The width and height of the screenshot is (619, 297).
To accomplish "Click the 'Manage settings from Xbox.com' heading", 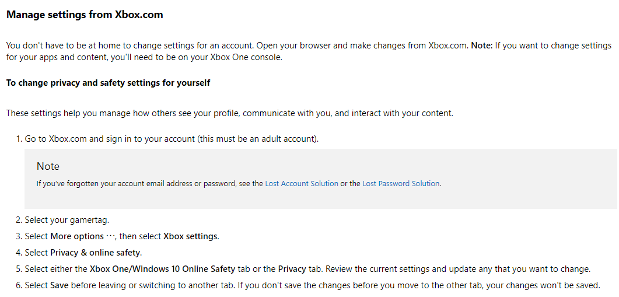I will coord(85,15).
